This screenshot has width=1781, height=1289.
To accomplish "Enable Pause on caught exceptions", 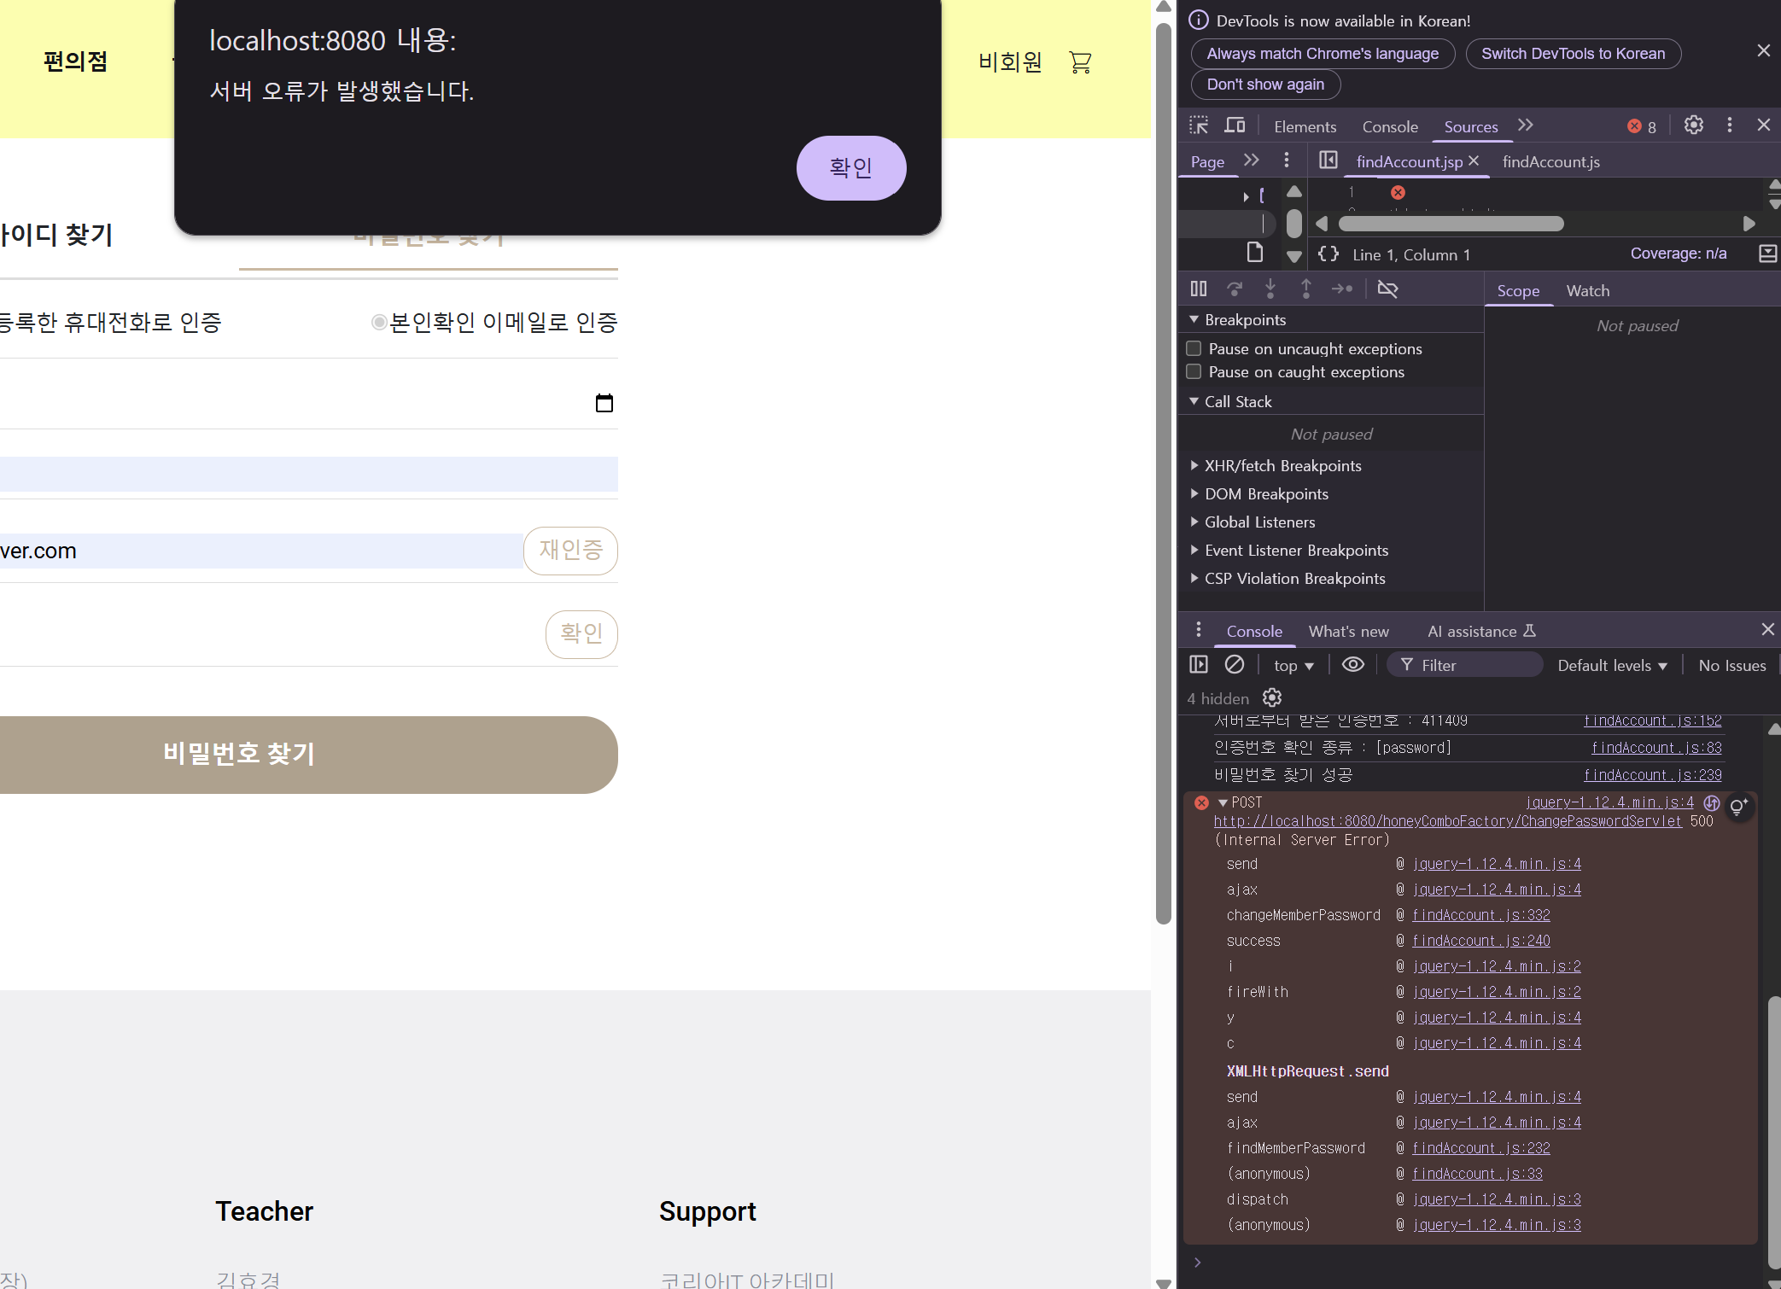I will (x=1194, y=371).
